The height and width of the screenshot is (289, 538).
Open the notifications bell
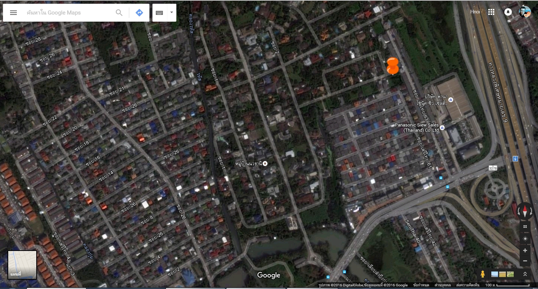508,12
